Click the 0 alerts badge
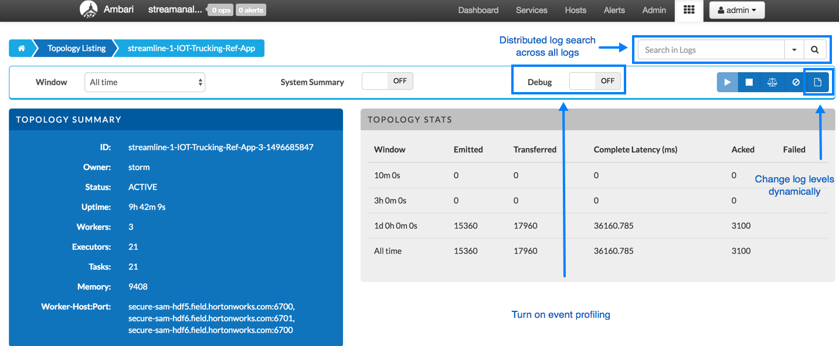The width and height of the screenshot is (839, 346). (x=250, y=10)
